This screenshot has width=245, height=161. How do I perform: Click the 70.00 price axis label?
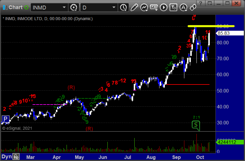pos(223,59)
